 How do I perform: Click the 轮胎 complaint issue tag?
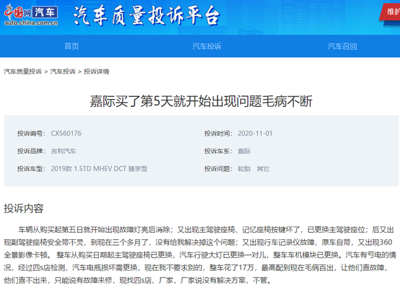coord(244,169)
